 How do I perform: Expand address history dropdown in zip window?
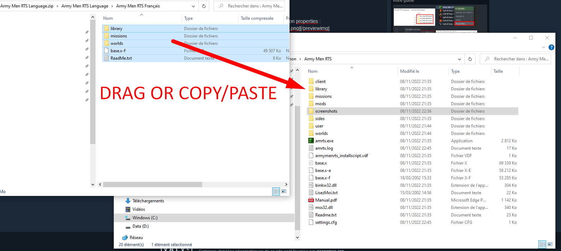click(x=193, y=6)
